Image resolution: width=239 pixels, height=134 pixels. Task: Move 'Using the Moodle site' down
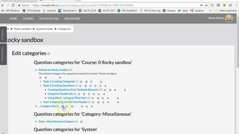(x=99, y=94)
